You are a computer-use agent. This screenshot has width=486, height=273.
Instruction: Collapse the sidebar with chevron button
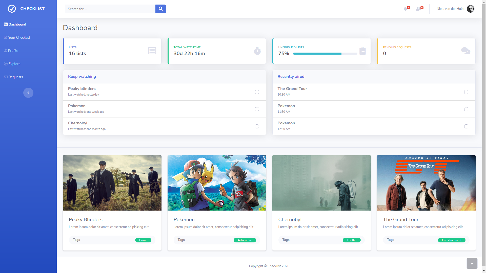click(x=28, y=93)
